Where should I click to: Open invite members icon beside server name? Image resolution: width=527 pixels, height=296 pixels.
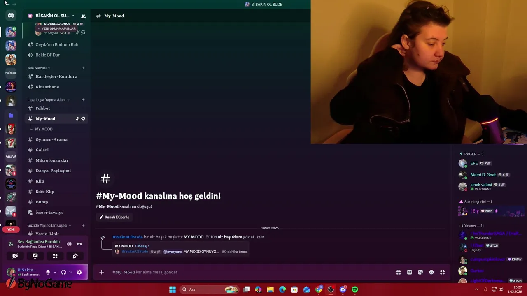click(83, 16)
